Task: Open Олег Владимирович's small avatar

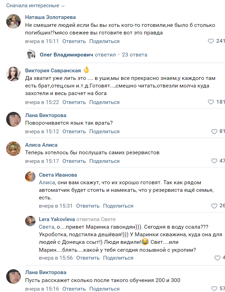Action: [31, 55]
